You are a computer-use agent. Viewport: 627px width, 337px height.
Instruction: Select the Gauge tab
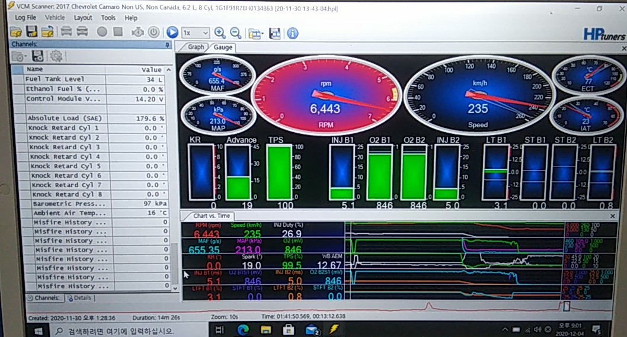[x=223, y=47]
